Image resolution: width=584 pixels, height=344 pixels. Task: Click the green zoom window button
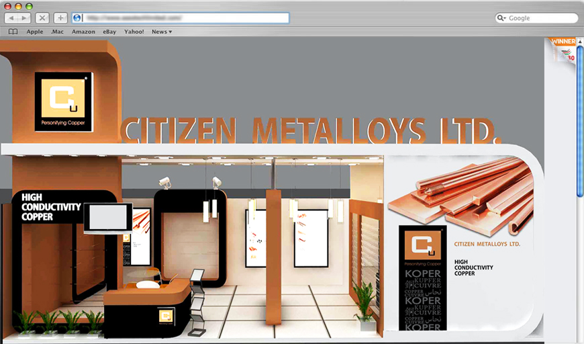29,6
